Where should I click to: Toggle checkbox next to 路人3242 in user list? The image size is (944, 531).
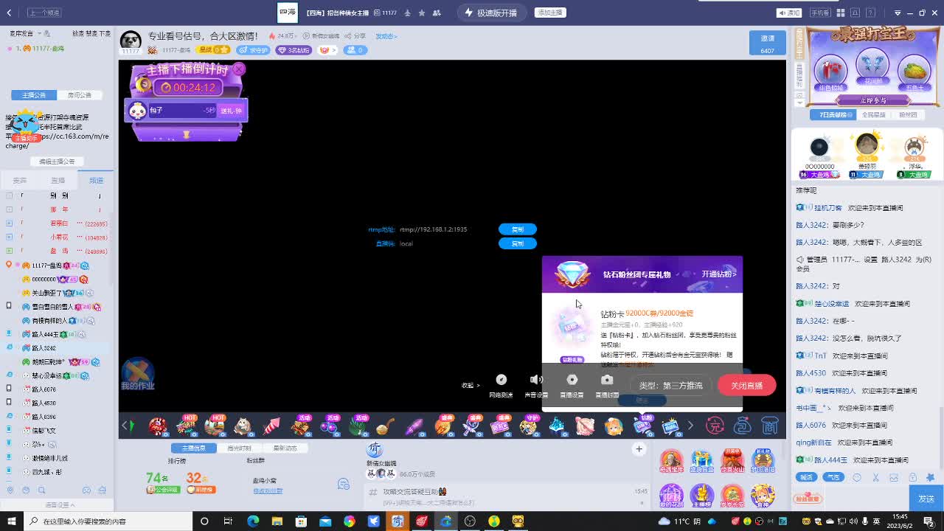click(x=9, y=347)
